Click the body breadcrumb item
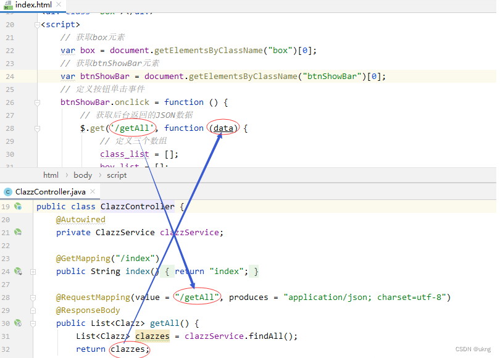The image size is (500, 358). (x=83, y=175)
